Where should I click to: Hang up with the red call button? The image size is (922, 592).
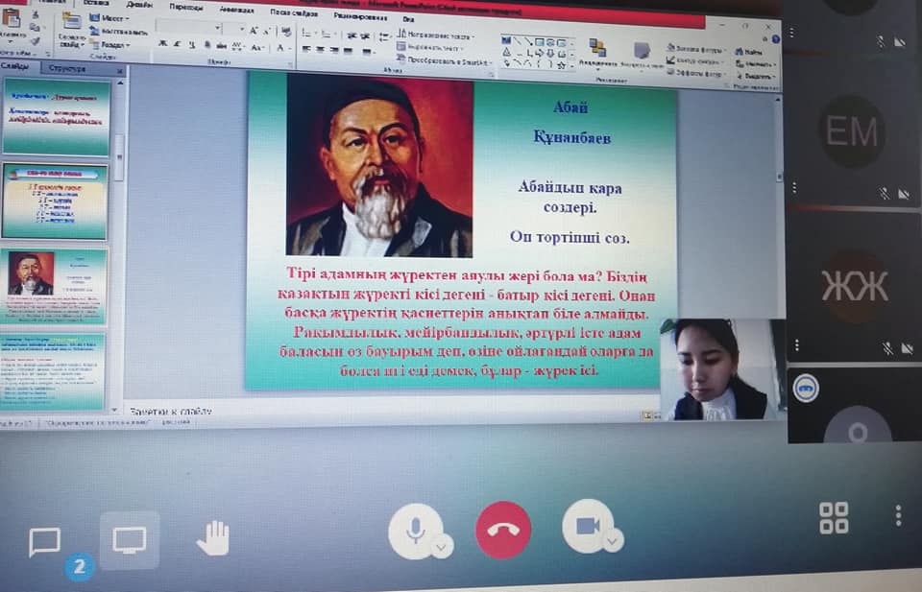pyautogui.click(x=502, y=529)
